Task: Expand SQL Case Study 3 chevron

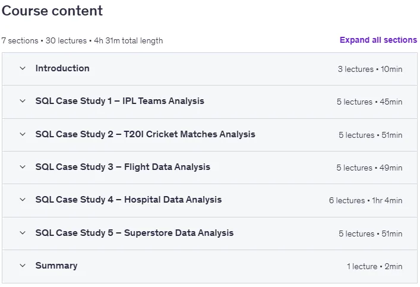Action: [x=23, y=167]
